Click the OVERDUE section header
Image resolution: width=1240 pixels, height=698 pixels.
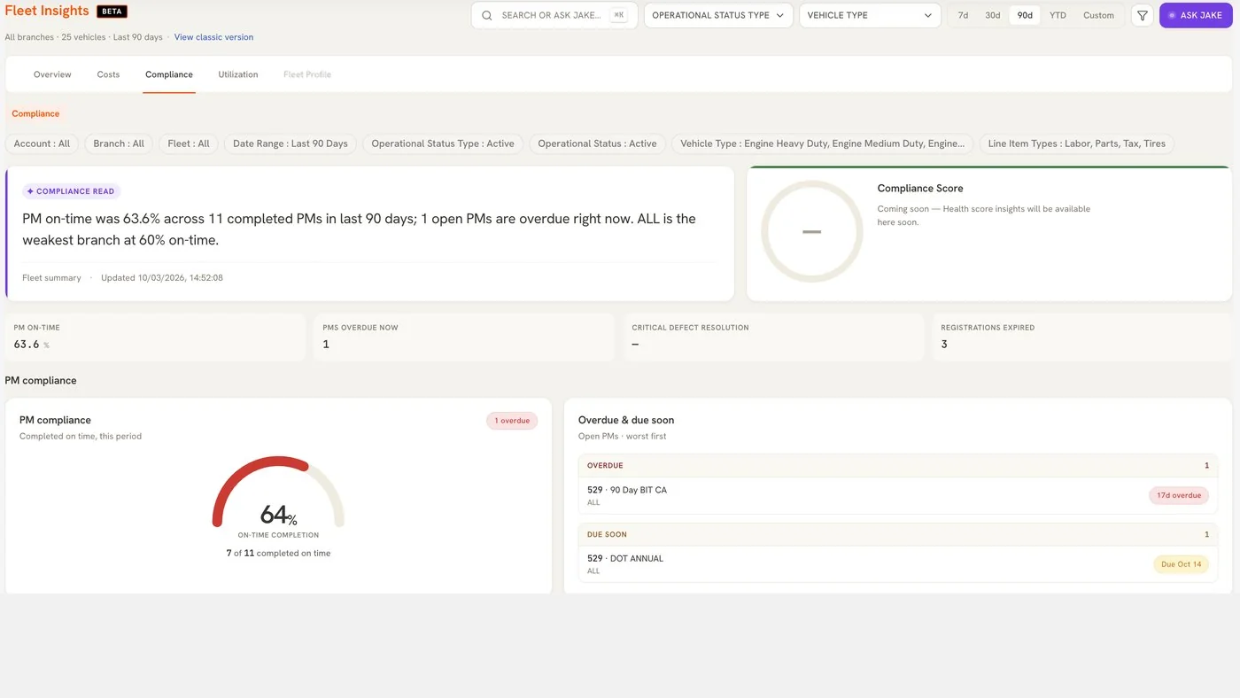coord(898,466)
